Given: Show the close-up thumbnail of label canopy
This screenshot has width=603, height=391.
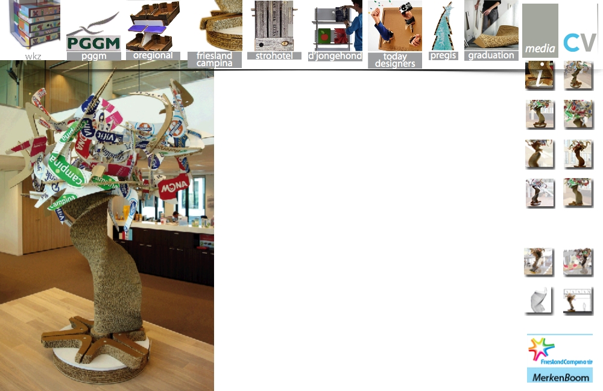Looking at the screenshot, I should click(x=578, y=114).
